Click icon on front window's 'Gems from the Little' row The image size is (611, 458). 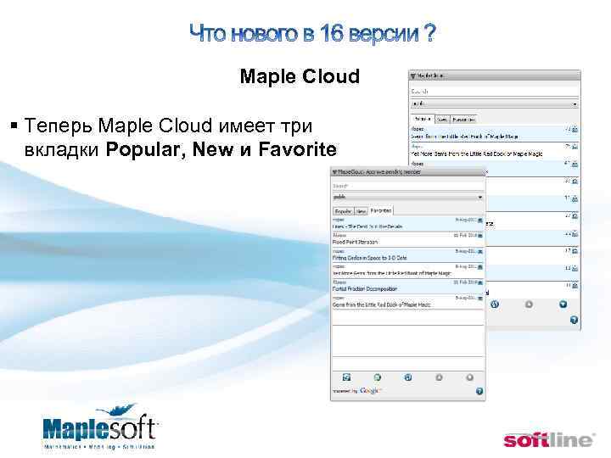480,299
